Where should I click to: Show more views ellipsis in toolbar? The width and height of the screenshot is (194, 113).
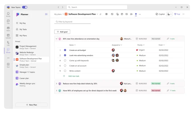coord(140,14)
